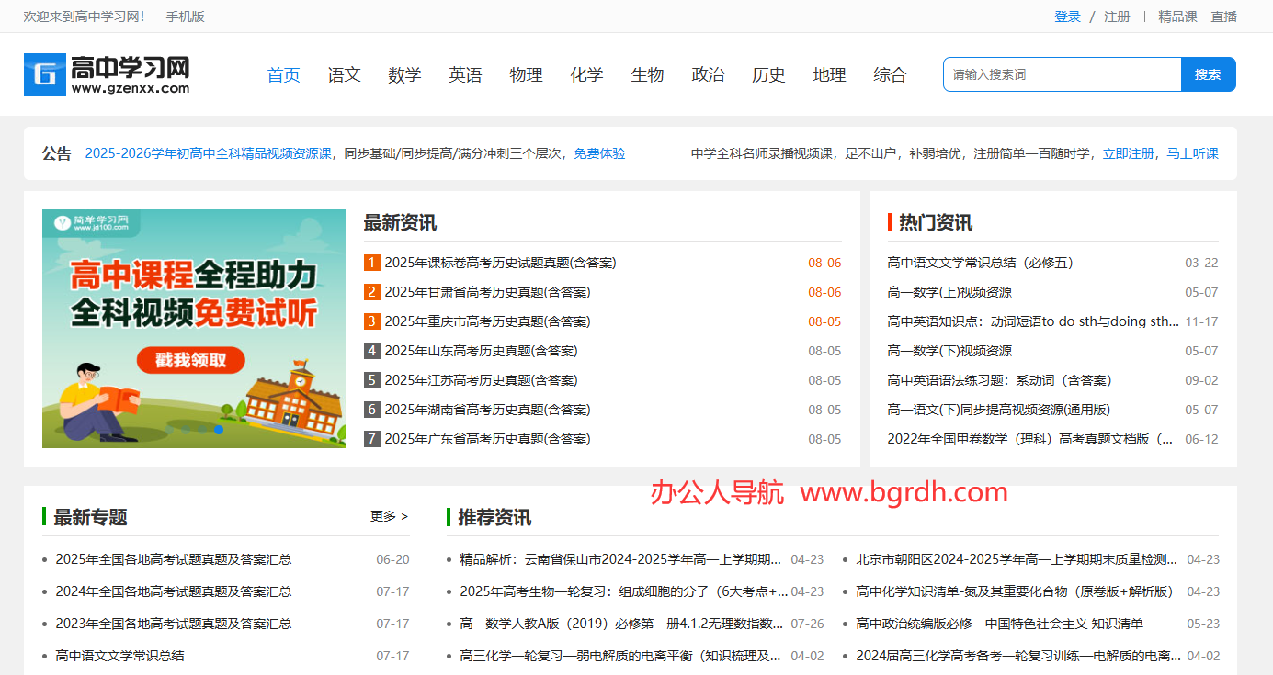The image size is (1273, 675).
Task: Open the number 1 ranked news badge item
Action: coord(371,263)
